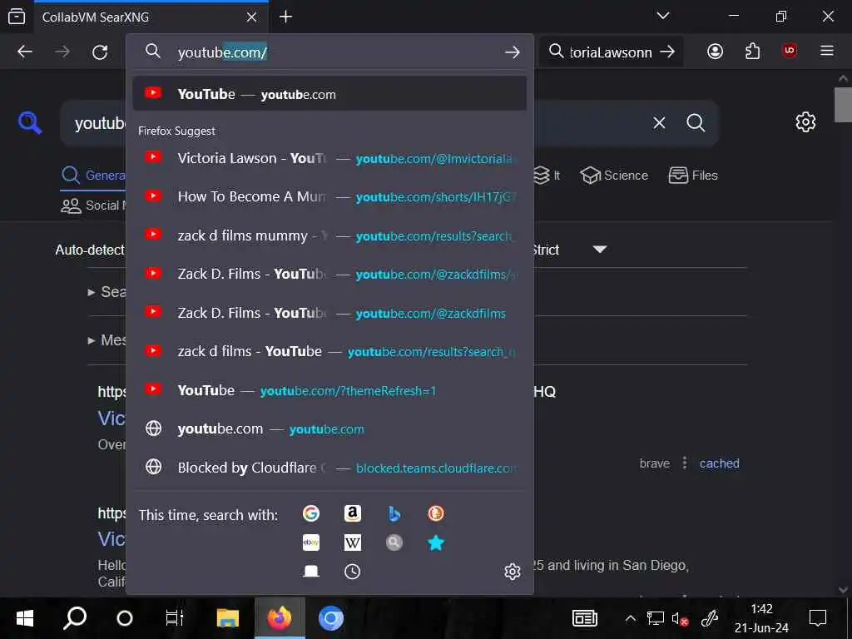Open the Zack D. Films youtube.com/@zackdfilms suggestion

(x=329, y=313)
